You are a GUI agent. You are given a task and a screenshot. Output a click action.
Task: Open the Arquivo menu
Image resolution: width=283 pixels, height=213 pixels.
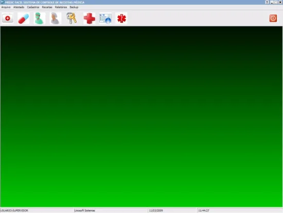click(x=6, y=7)
